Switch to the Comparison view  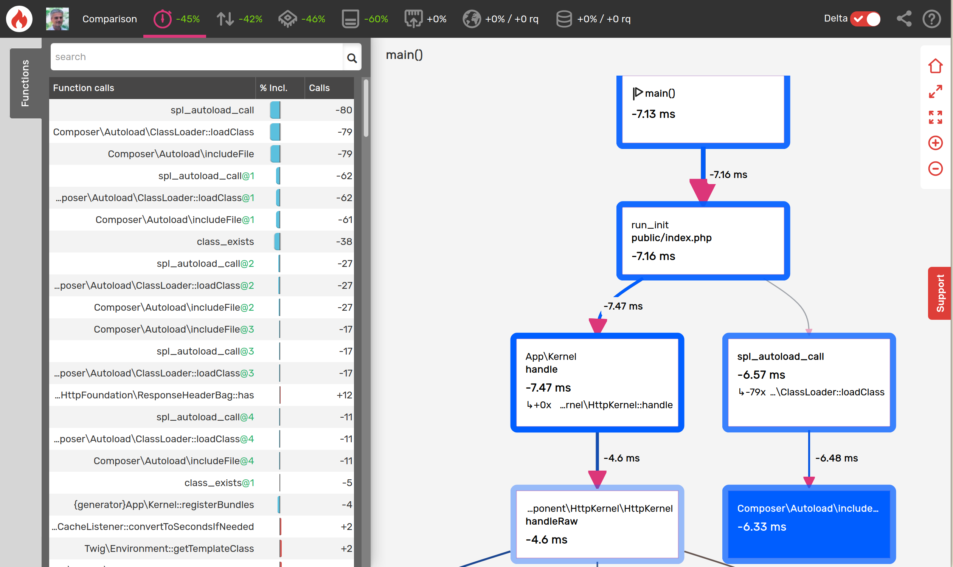tap(110, 19)
